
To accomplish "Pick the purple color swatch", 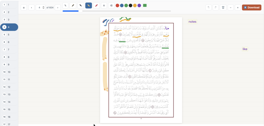I will coord(139,6).
